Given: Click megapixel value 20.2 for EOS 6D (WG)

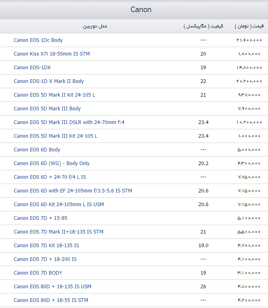Looking at the screenshot, I should tap(203, 163).
